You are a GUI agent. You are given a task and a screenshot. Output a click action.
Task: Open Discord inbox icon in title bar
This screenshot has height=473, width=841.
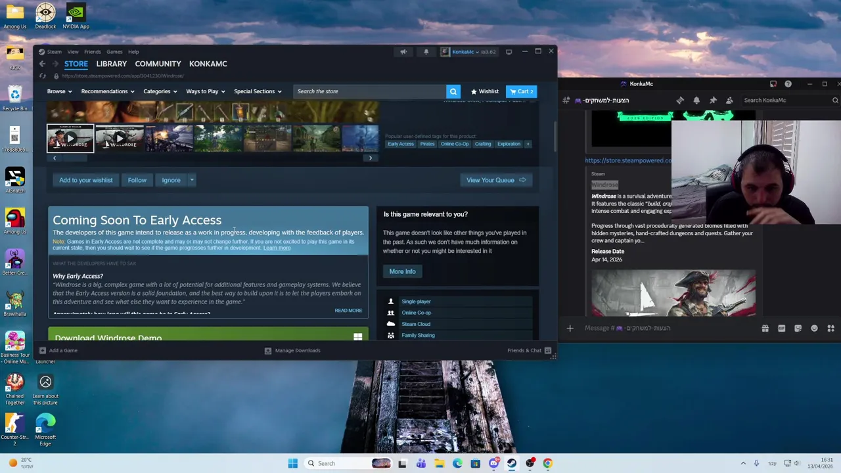pyautogui.click(x=773, y=83)
